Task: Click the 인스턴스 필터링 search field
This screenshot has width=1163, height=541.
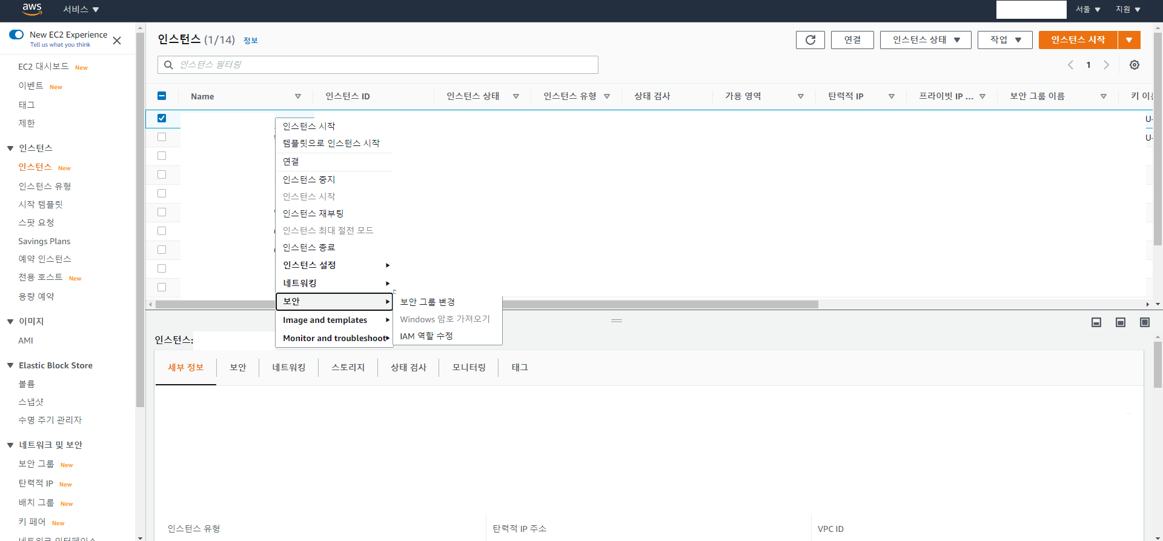Action: tap(378, 65)
